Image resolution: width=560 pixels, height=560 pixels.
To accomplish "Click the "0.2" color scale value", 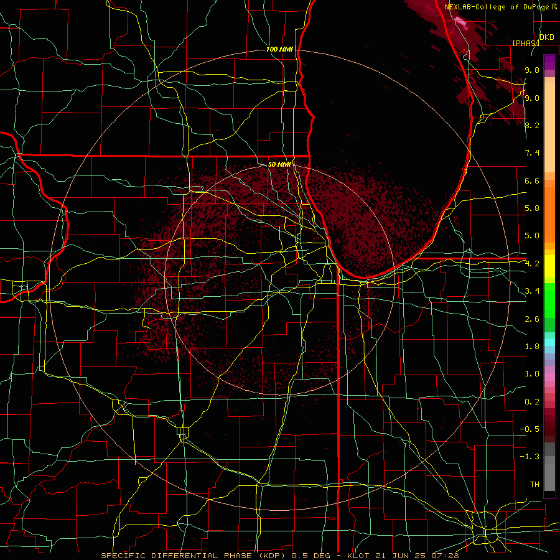I will coord(532,402).
